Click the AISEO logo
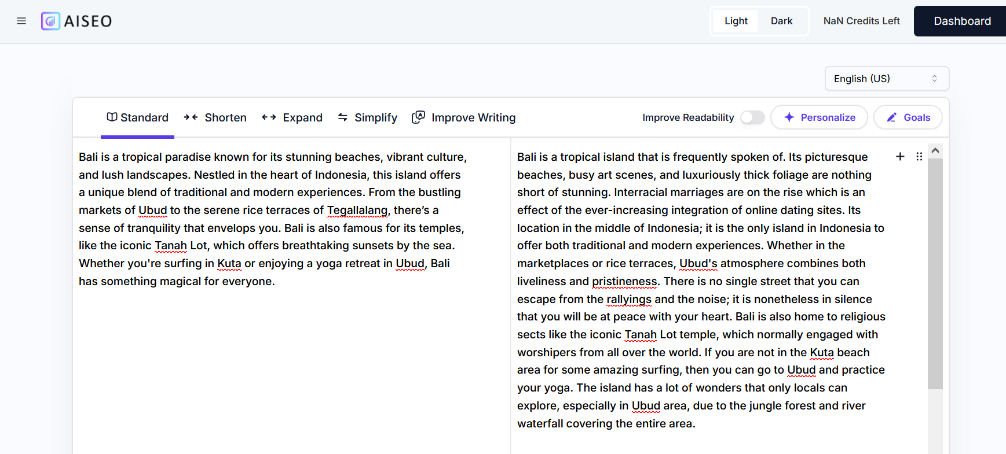This screenshot has height=454, width=1006. click(x=76, y=21)
